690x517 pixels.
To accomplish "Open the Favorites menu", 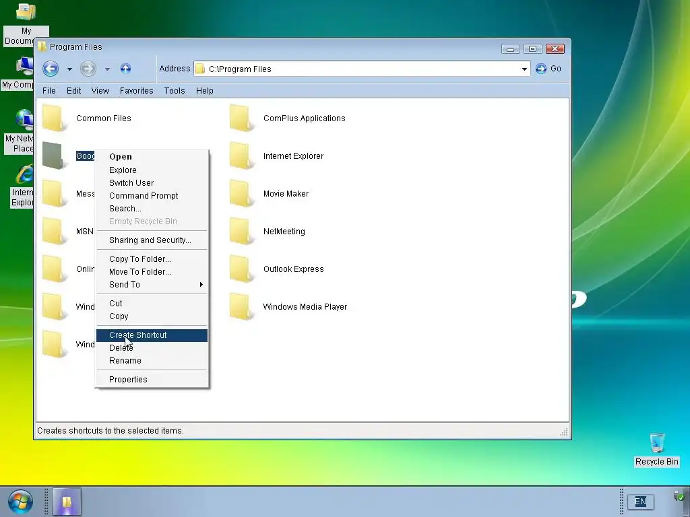I will click(x=136, y=91).
